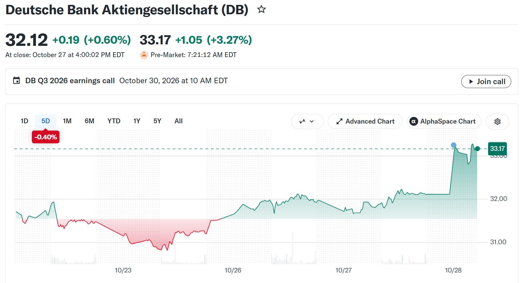Open the AlphaSpace Chart
524x283 pixels.
pos(444,121)
